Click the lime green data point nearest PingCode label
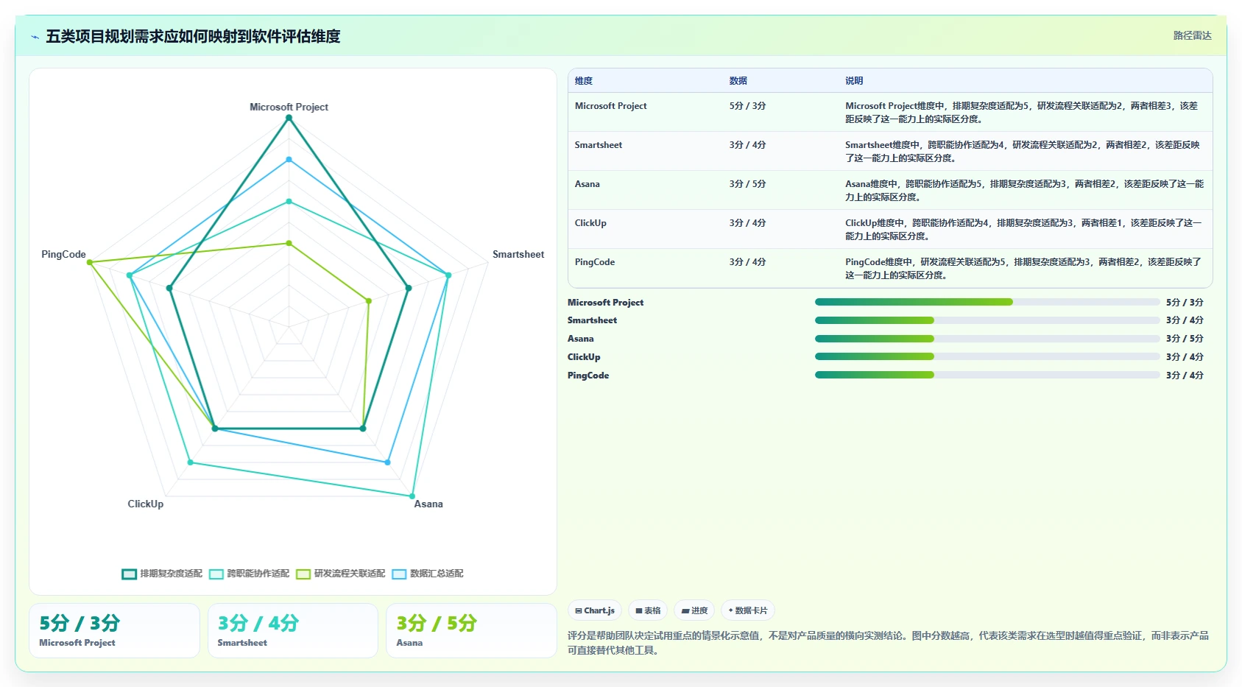 point(90,263)
